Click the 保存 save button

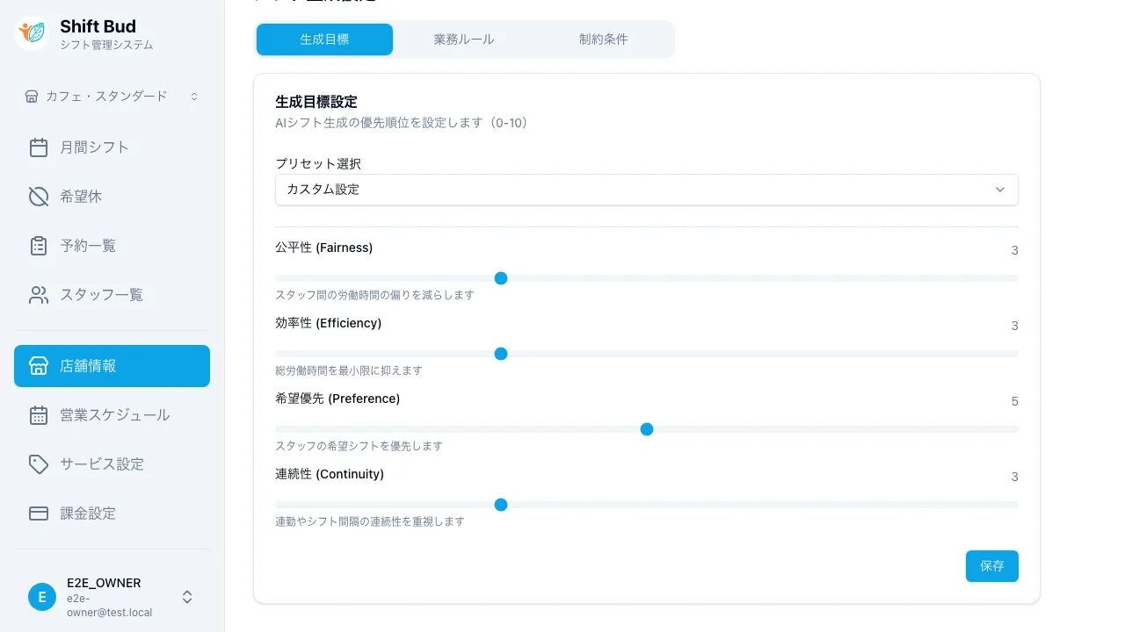tap(992, 566)
